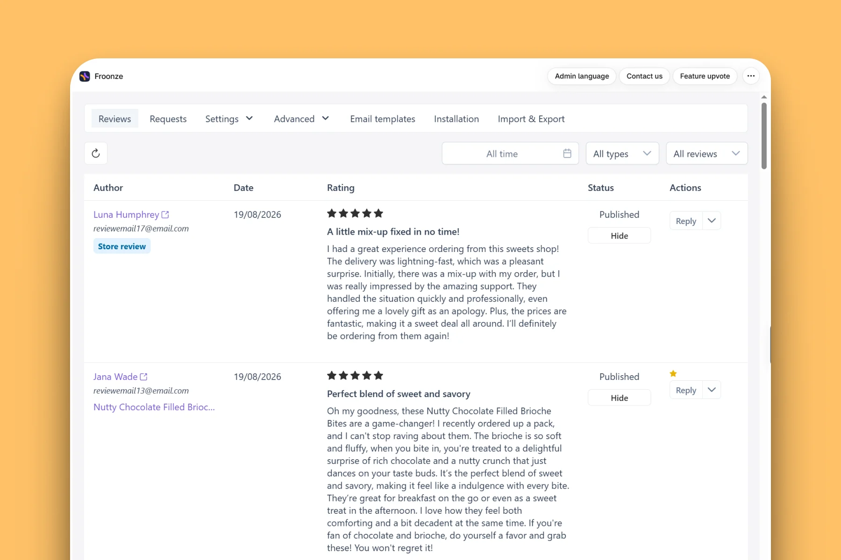This screenshot has width=841, height=560.
Task: Open external link icon beside Jana Wade
Action: tap(143, 377)
